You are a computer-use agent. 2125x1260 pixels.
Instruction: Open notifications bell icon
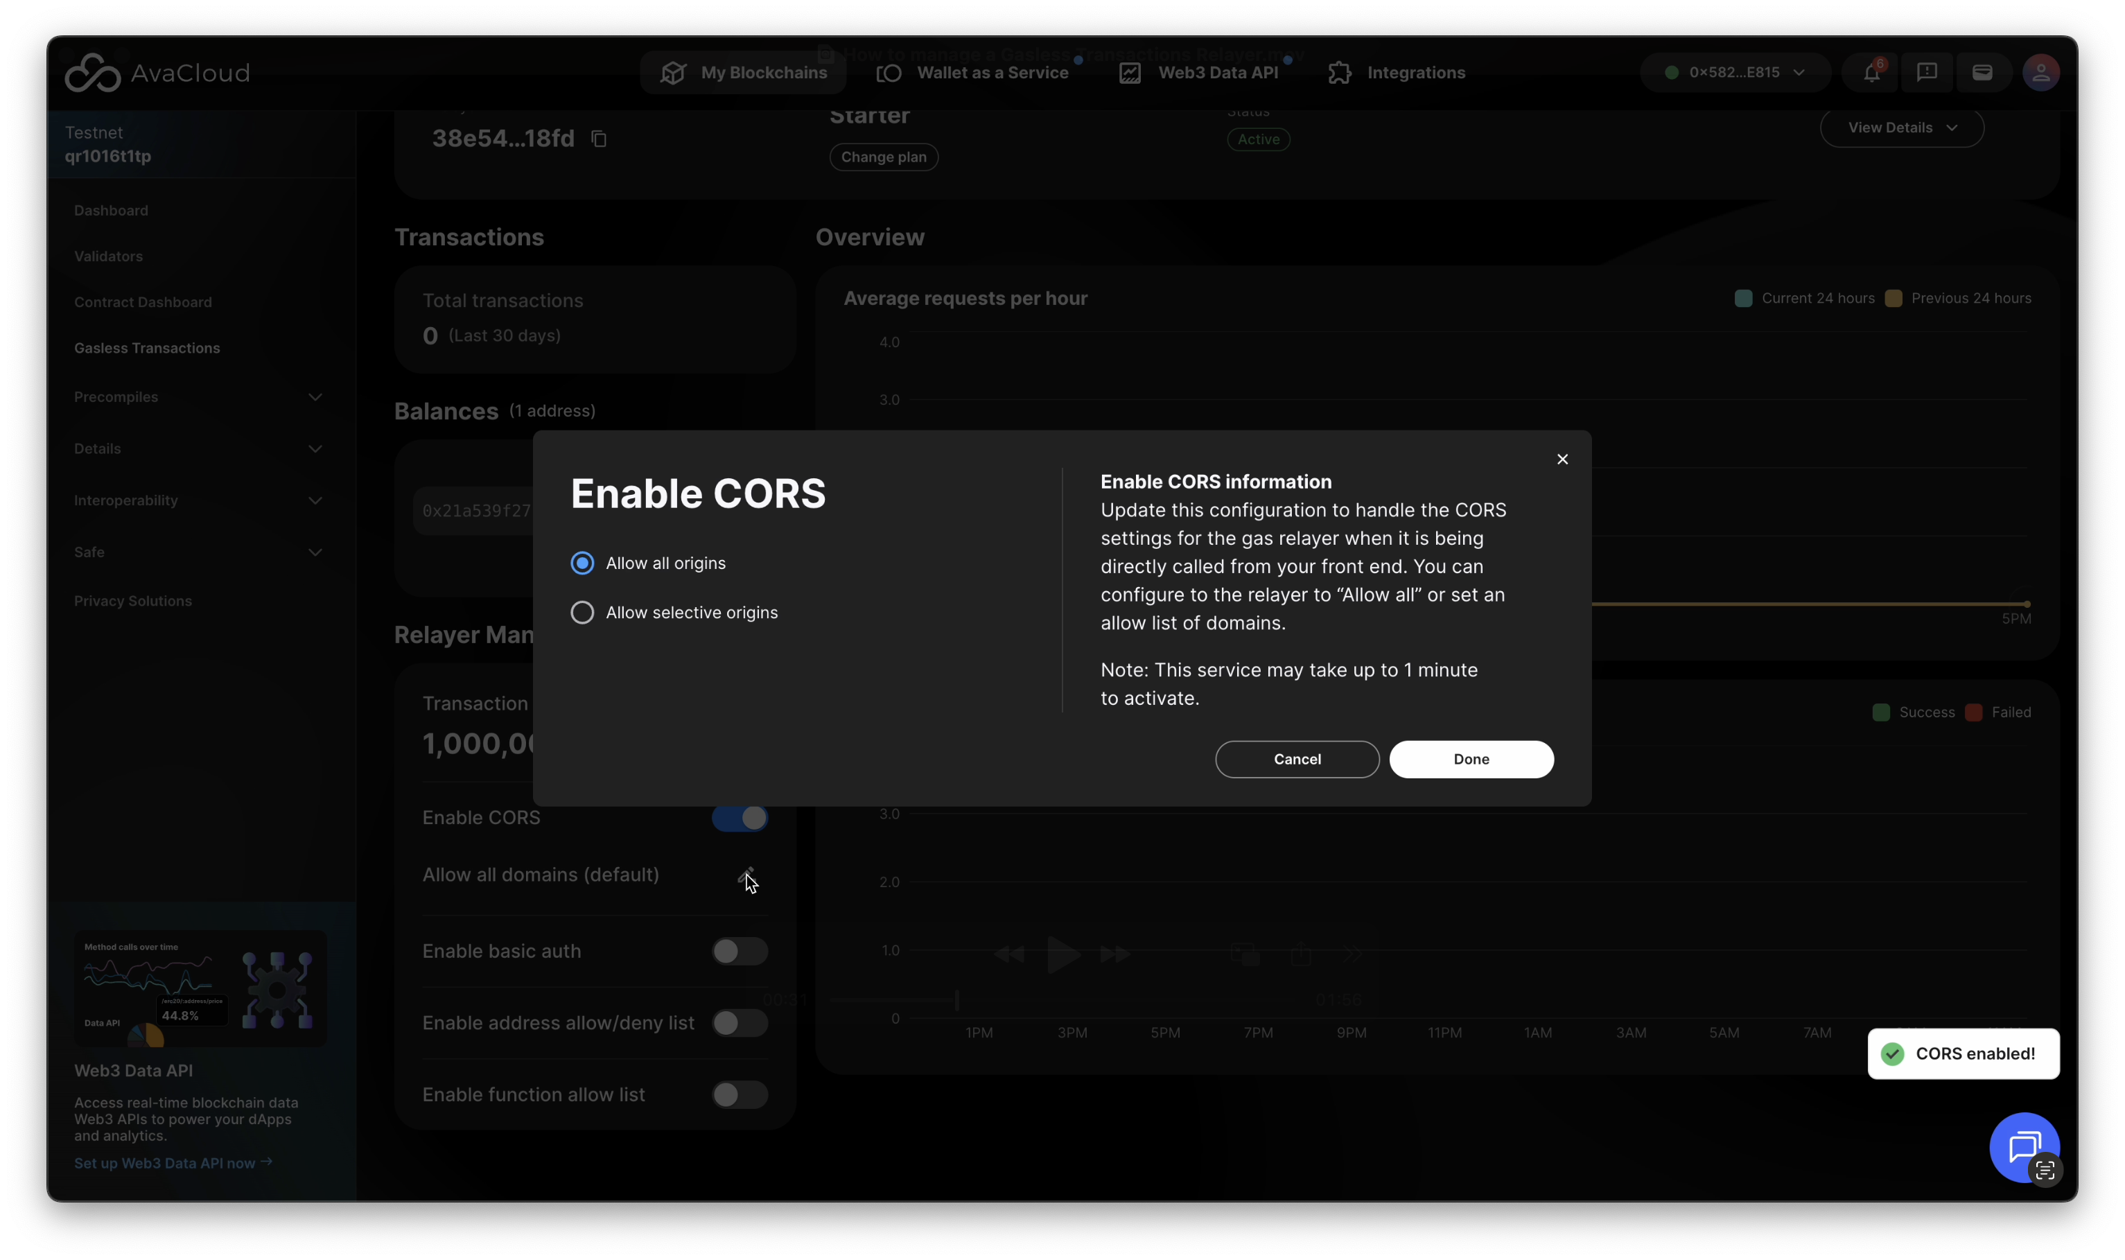1871,73
